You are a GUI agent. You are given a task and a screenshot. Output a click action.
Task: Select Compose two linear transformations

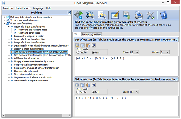(31, 65)
